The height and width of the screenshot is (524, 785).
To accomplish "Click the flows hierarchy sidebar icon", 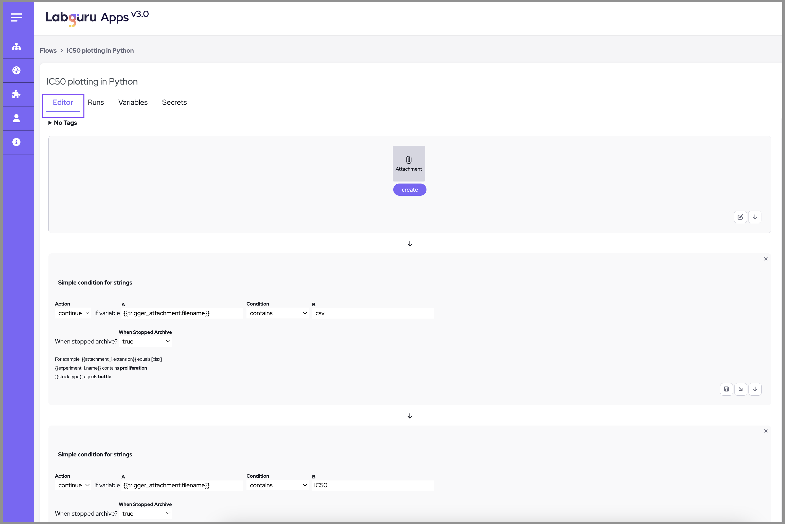I will pos(16,47).
